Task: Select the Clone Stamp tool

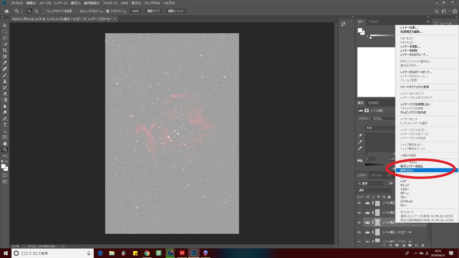Action: coord(5,81)
